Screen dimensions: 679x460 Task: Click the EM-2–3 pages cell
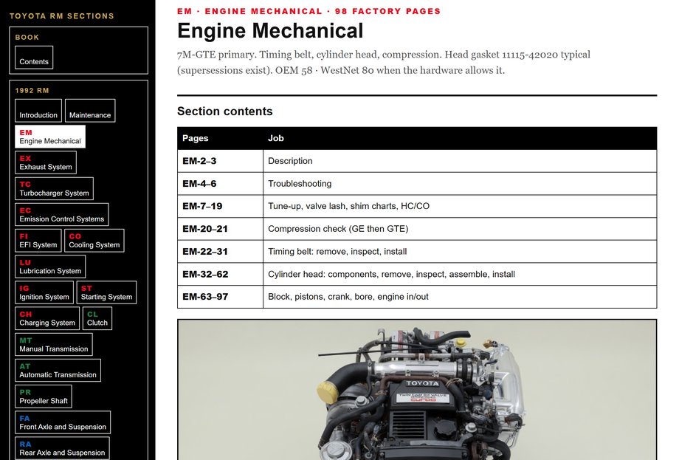[x=220, y=161]
